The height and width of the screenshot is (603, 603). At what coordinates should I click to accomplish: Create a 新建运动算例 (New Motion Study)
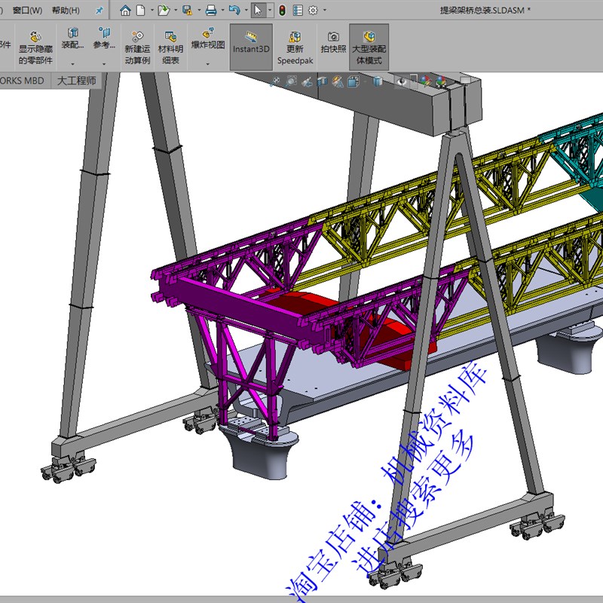[x=136, y=45]
